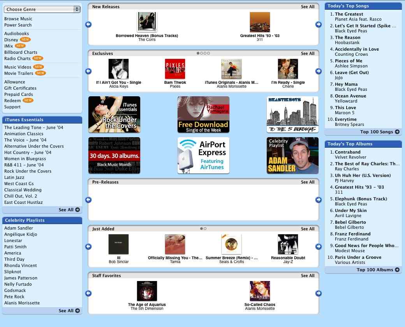405x327 pixels.
Task: Click See All in Staff Favorites
Action: pos(308,276)
